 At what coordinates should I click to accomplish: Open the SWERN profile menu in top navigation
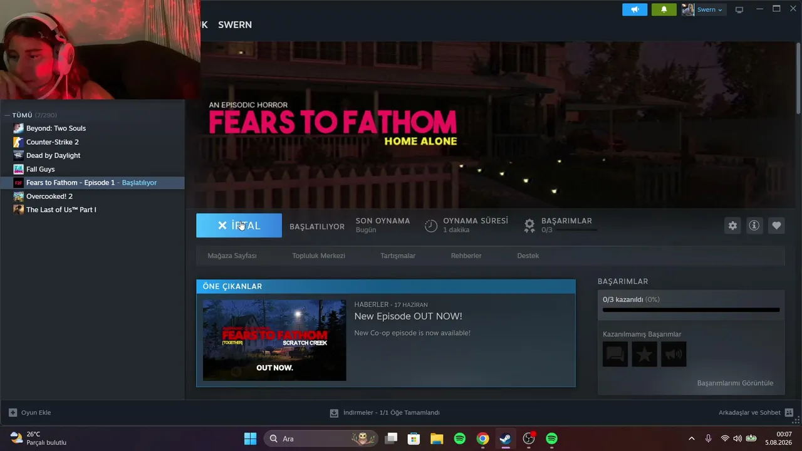pos(235,25)
